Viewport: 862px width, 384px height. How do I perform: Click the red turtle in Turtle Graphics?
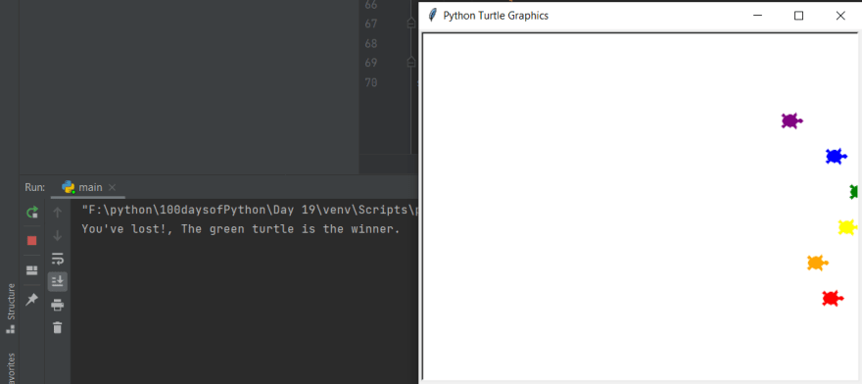click(833, 298)
